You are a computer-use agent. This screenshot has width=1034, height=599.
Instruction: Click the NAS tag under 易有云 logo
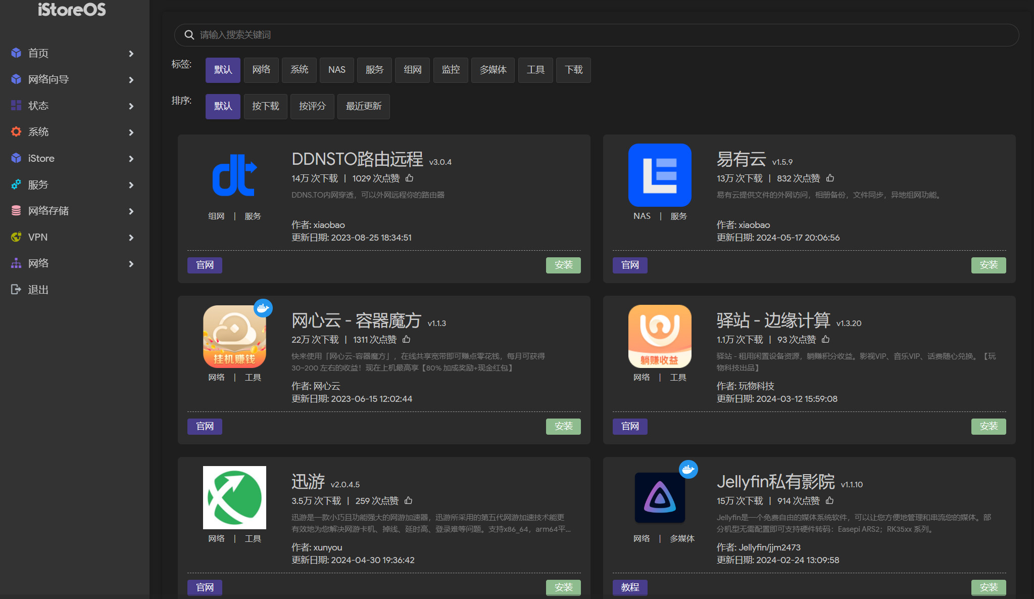(642, 216)
